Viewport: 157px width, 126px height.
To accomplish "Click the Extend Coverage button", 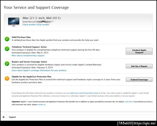I will point(139,80).
